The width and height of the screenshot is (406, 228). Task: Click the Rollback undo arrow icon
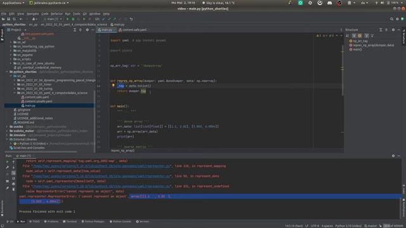(x=131, y=19)
